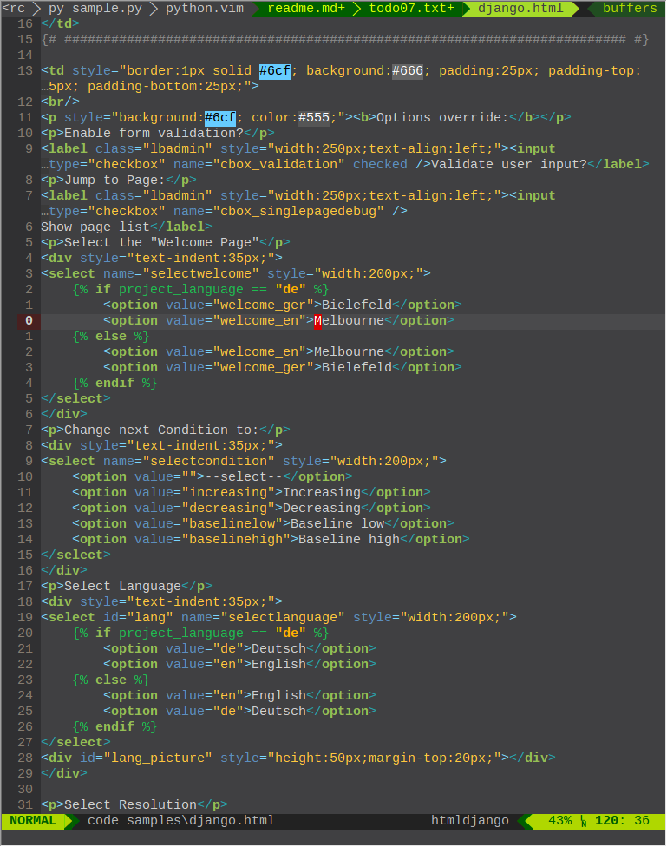
Task: Click the file path code samples\django.html
Action: 181,821
